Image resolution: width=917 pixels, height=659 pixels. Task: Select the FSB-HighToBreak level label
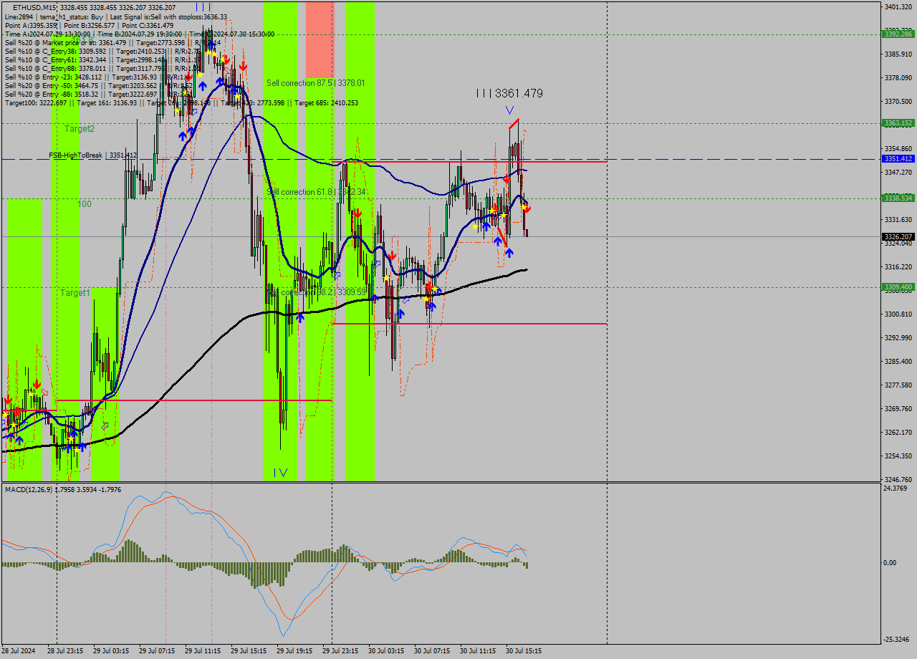click(x=92, y=155)
